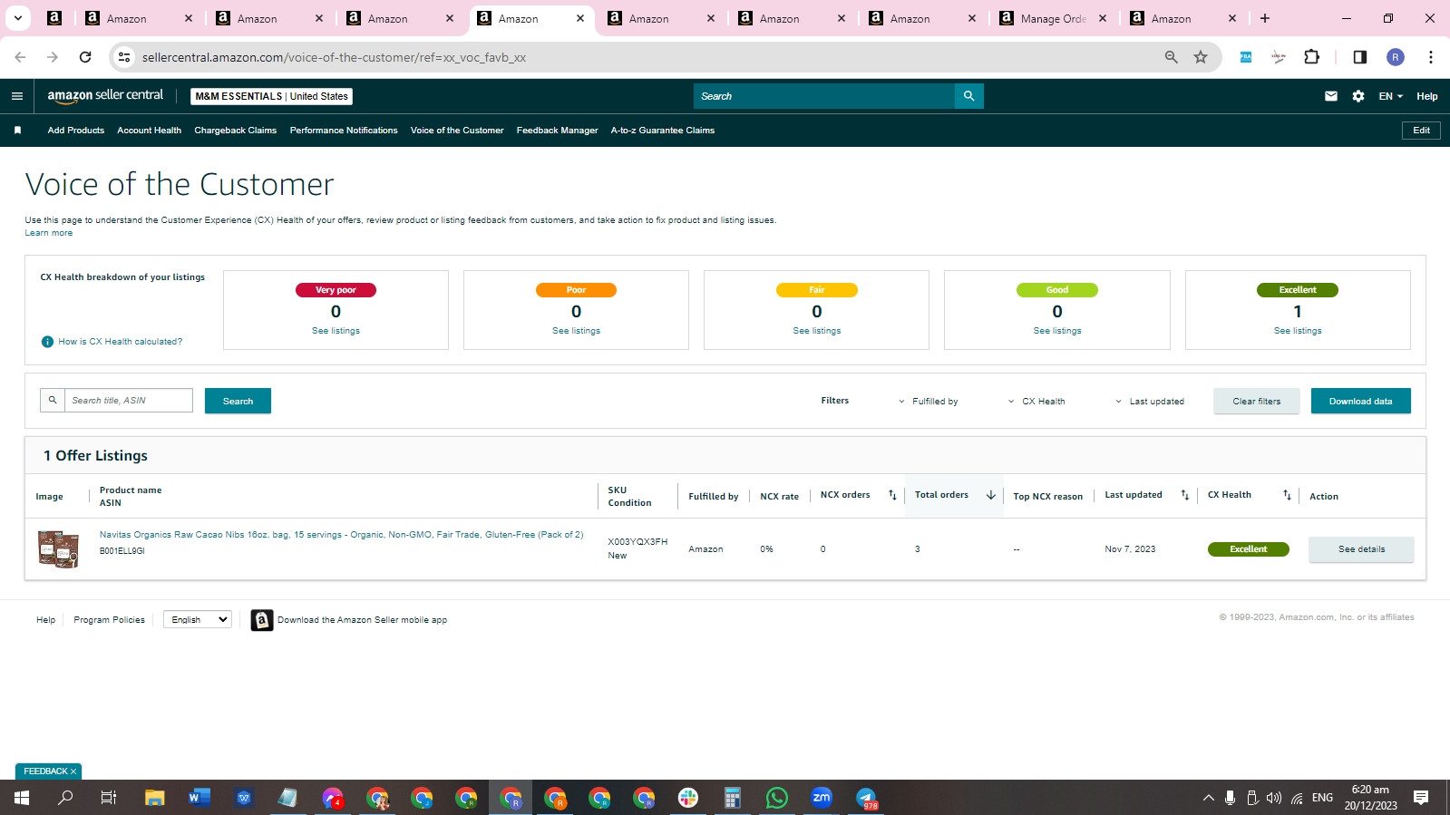Open Add Products in favorites bar

click(x=76, y=131)
